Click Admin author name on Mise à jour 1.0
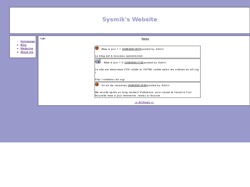The height and width of the screenshot is (187, 250). pyautogui.click(x=162, y=62)
